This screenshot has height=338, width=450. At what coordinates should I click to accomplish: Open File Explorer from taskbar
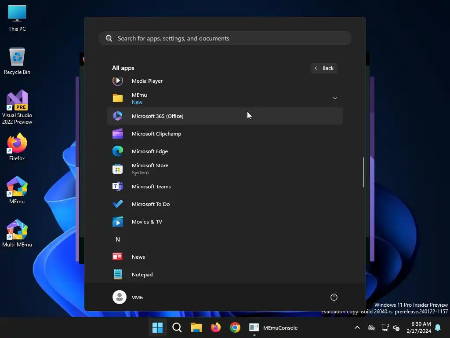tap(196, 327)
